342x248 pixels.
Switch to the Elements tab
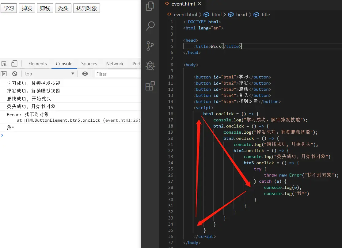point(37,64)
